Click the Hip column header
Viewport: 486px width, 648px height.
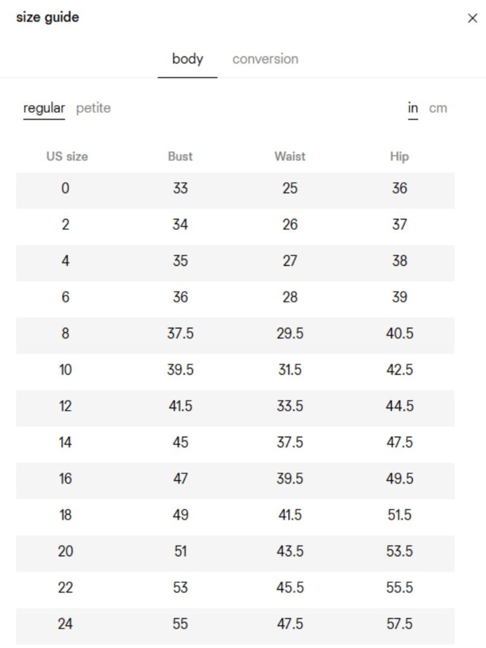[399, 157]
